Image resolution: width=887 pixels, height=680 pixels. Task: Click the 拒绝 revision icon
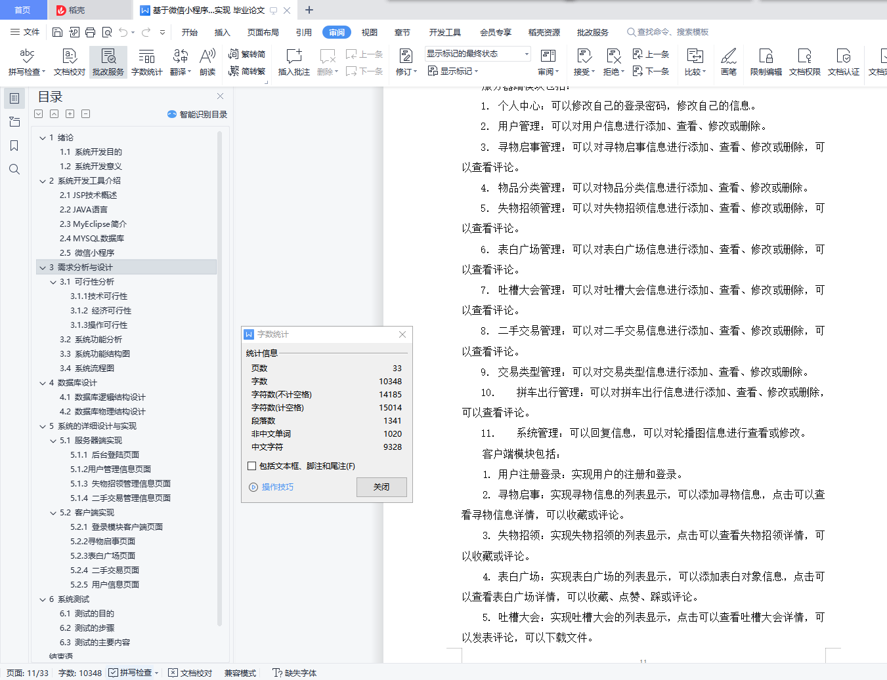click(x=614, y=56)
